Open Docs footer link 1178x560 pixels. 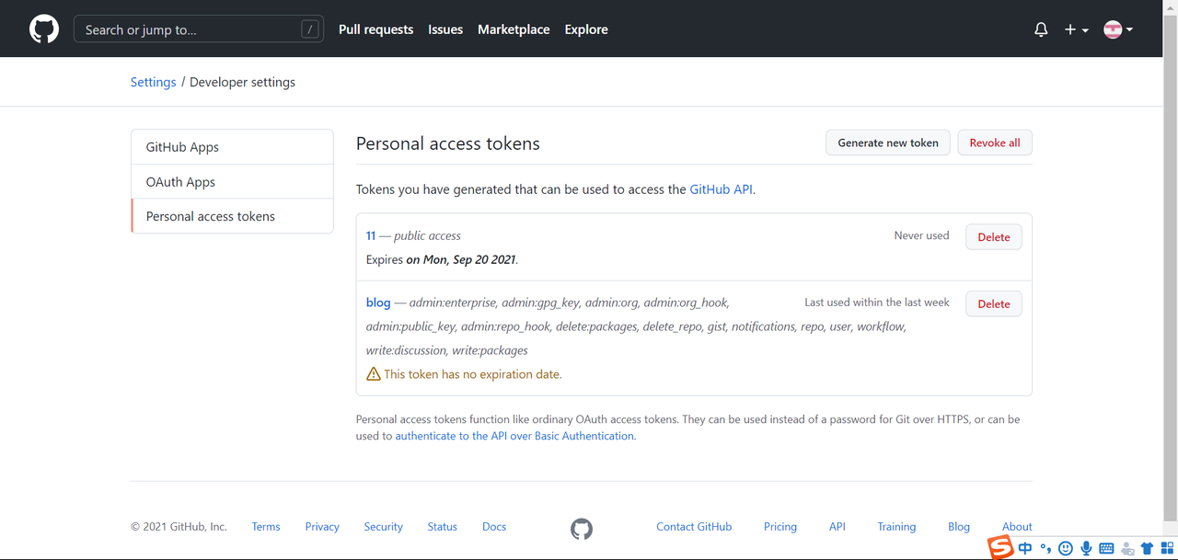coord(494,527)
